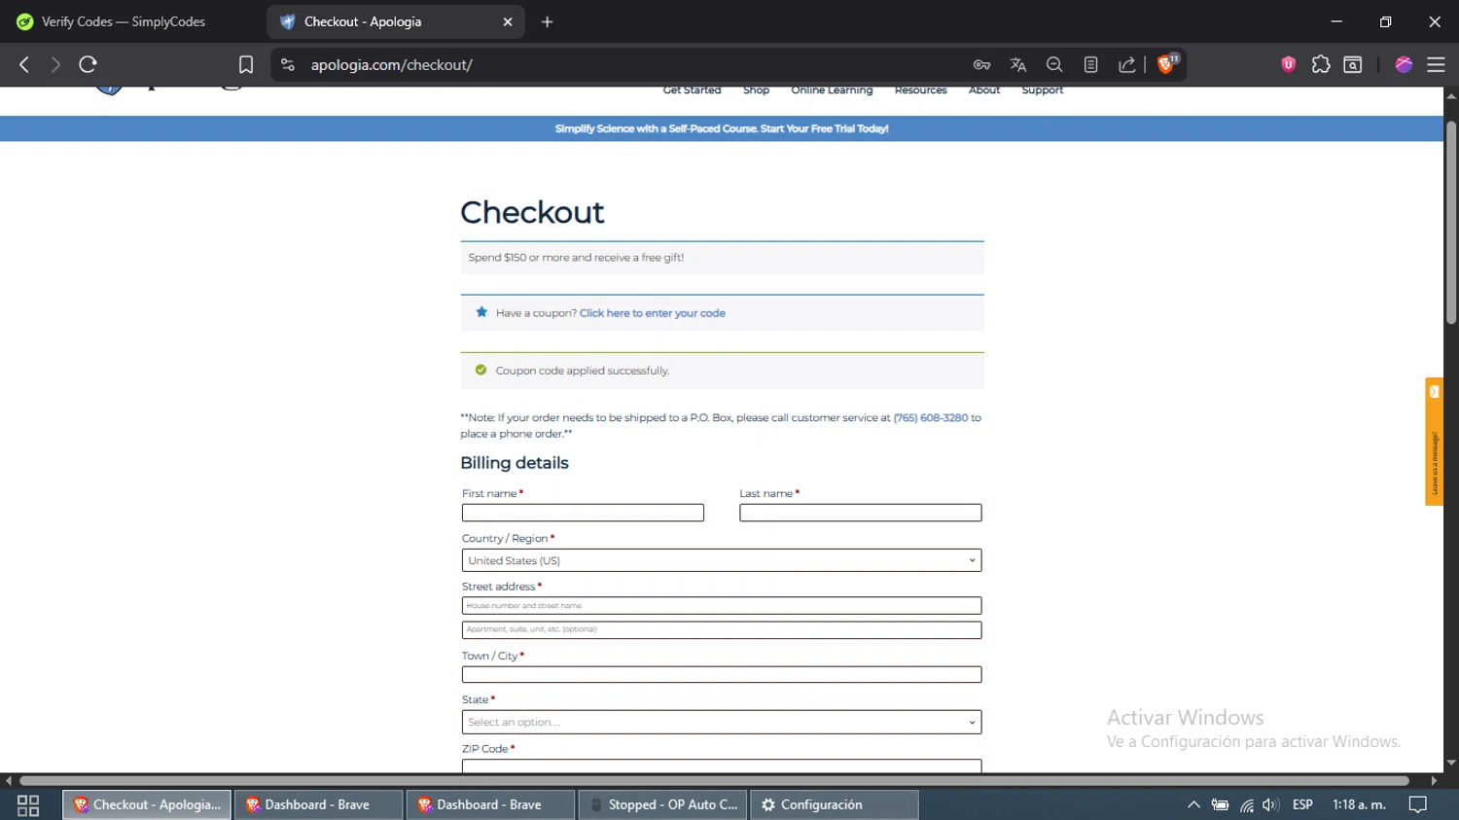Open About menu
The height and width of the screenshot is (820, 1459).
tap(984, 89)
